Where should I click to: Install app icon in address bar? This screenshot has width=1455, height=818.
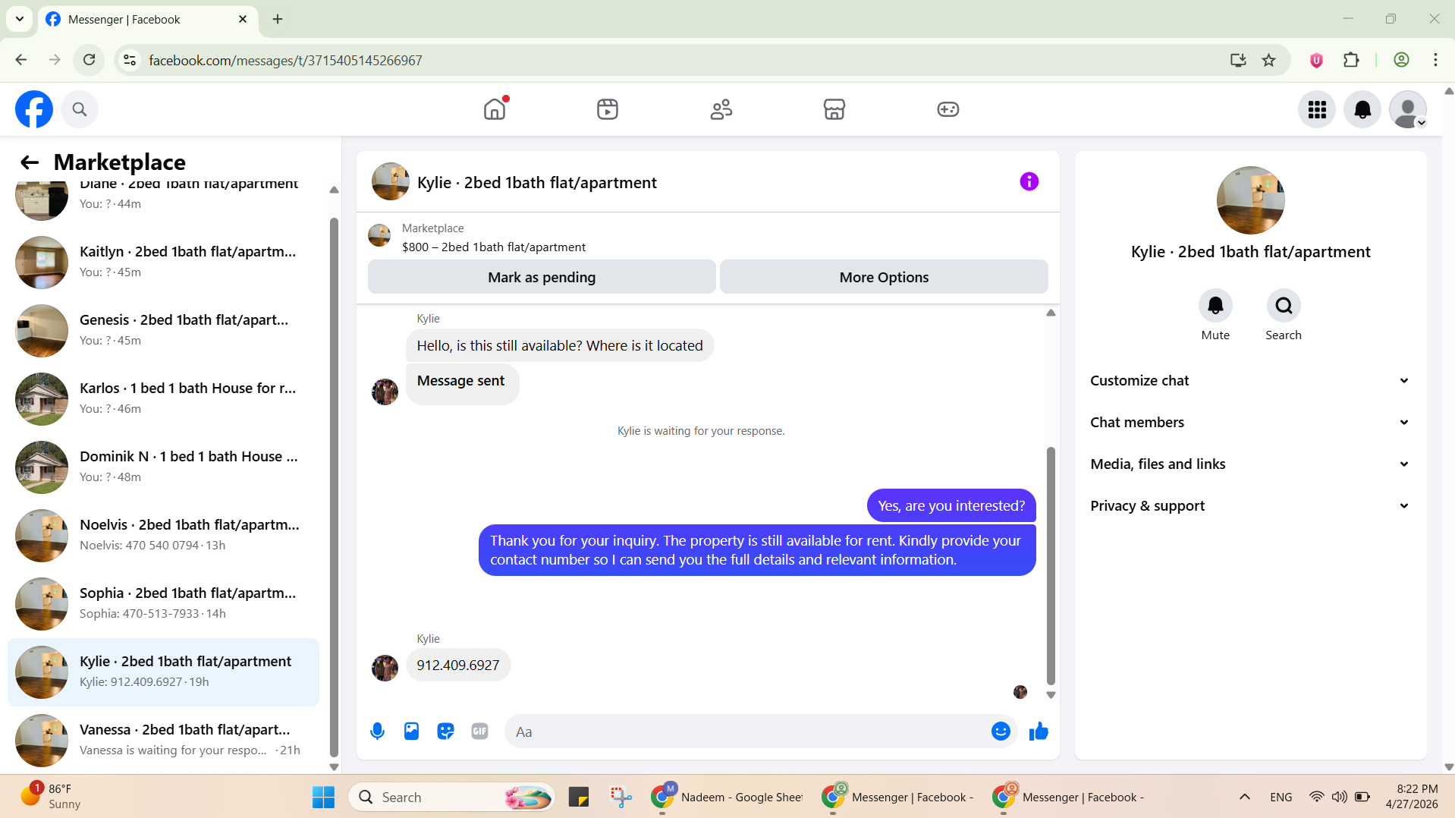pyautogui.click(x=1238, y=60)
